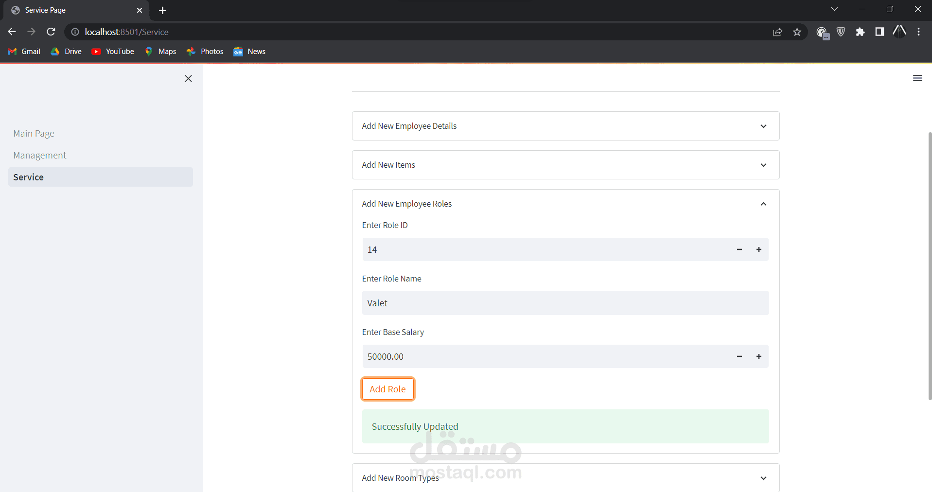Select Service in the sidebar

pos(101,177)
